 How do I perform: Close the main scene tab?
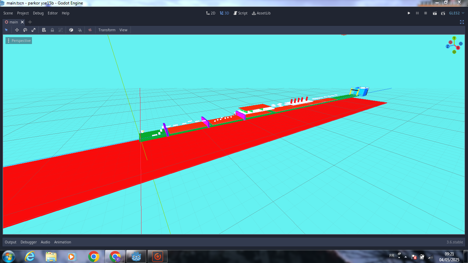22,22
